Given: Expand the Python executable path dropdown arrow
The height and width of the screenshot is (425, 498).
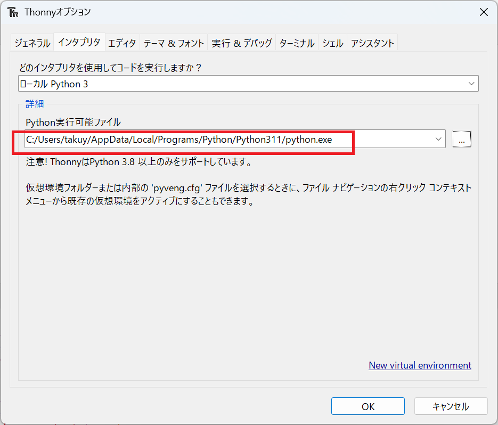Looking at the screenshot, I should coord(438,139).
